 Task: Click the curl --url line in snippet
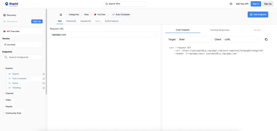click(x=219, y=51)
